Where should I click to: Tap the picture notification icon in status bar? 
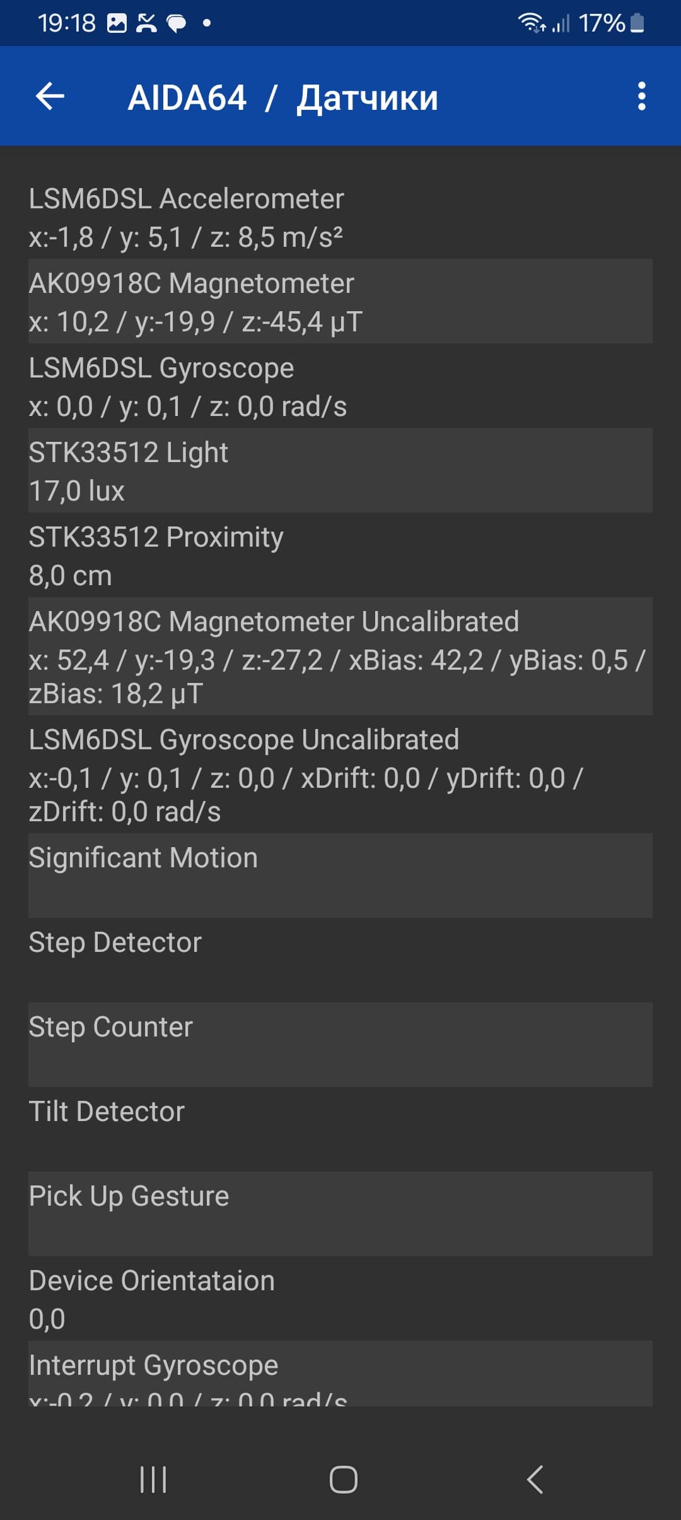coord(117,23)
